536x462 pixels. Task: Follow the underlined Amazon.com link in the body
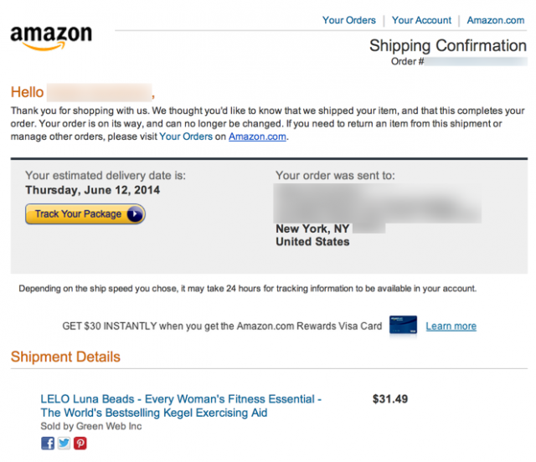tap(257, 136)
